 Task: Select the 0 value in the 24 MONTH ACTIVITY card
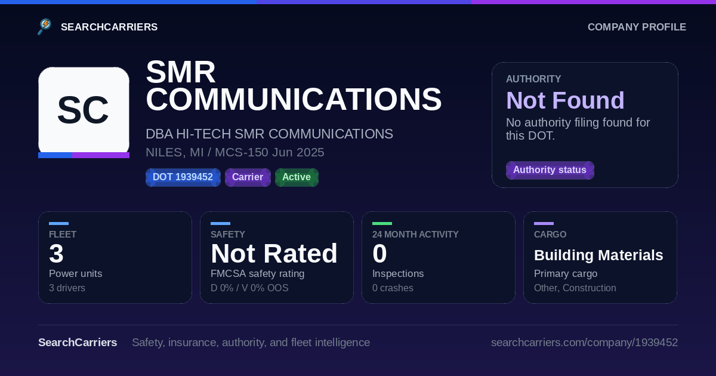379,254
